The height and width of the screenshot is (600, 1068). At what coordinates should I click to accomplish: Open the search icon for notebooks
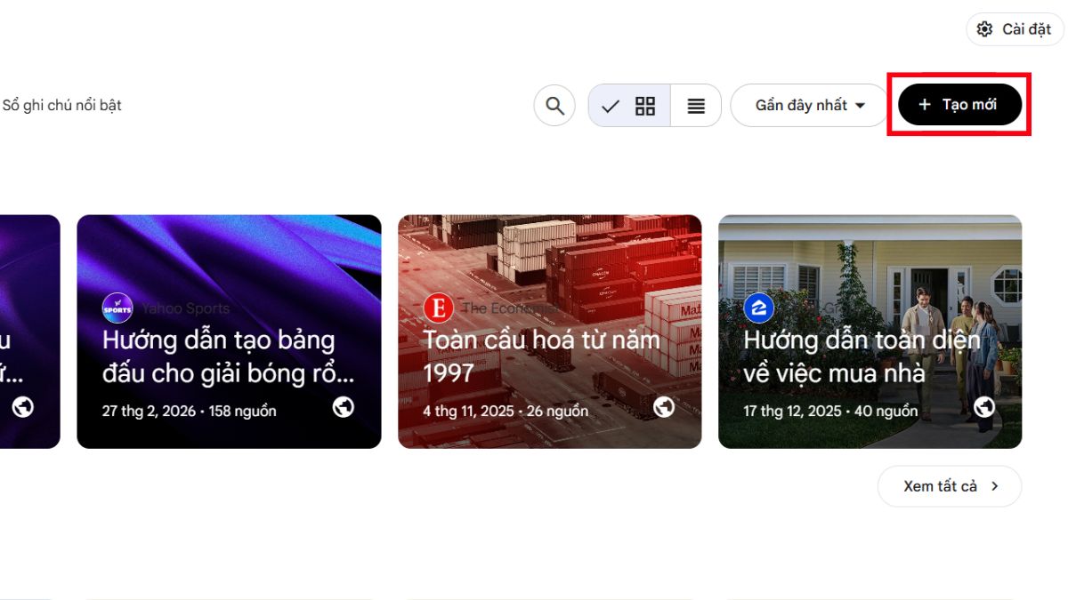coord(554,105)
